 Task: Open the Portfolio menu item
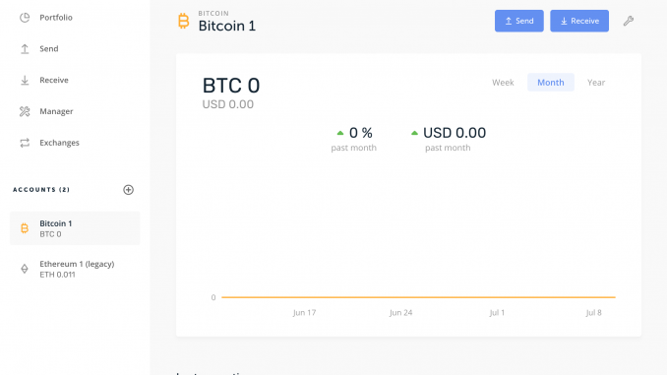click(x=56, y=18)
